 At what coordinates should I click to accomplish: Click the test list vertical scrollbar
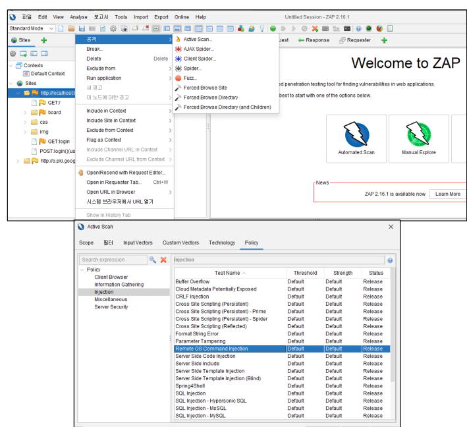click(x=393, y=329)
